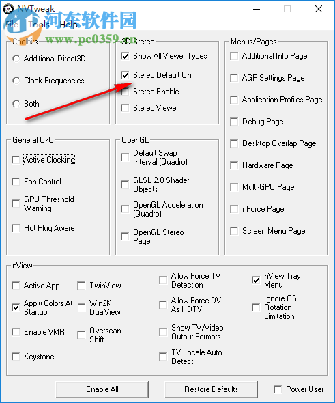Image resolution: width=335 pixels, height=403 pixels.
Task: Check Default Swap Interval (Quadro)
Action: point(125,157)
